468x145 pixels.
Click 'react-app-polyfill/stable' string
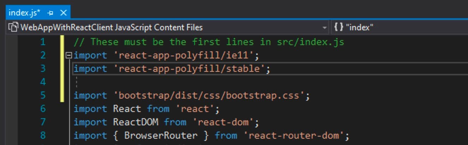[x=189, y=69]
